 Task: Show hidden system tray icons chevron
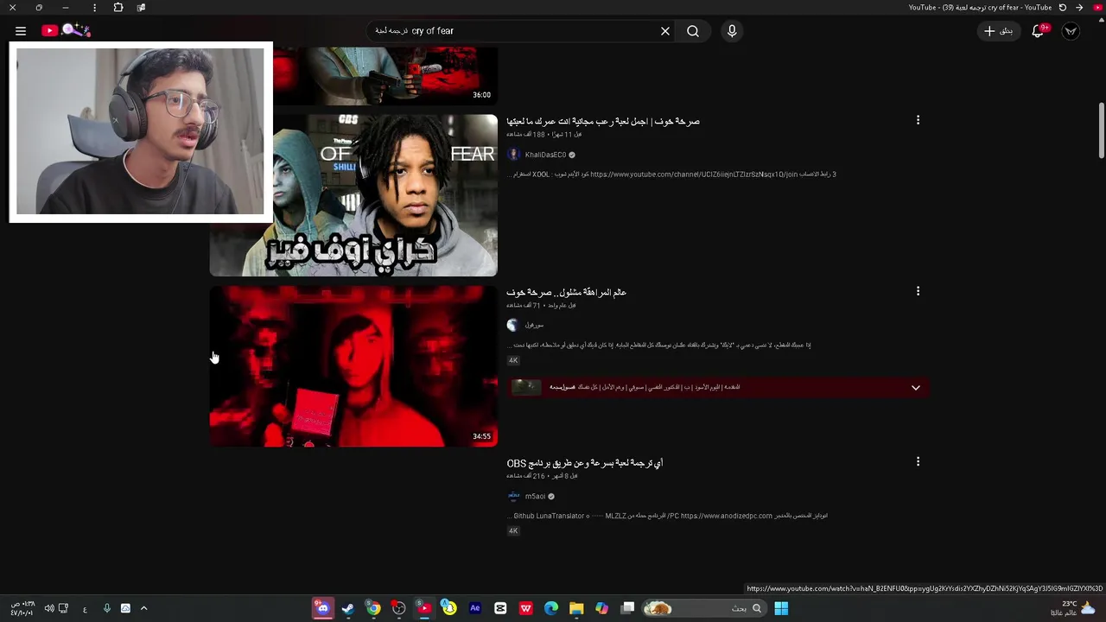(x=143, y=608)
